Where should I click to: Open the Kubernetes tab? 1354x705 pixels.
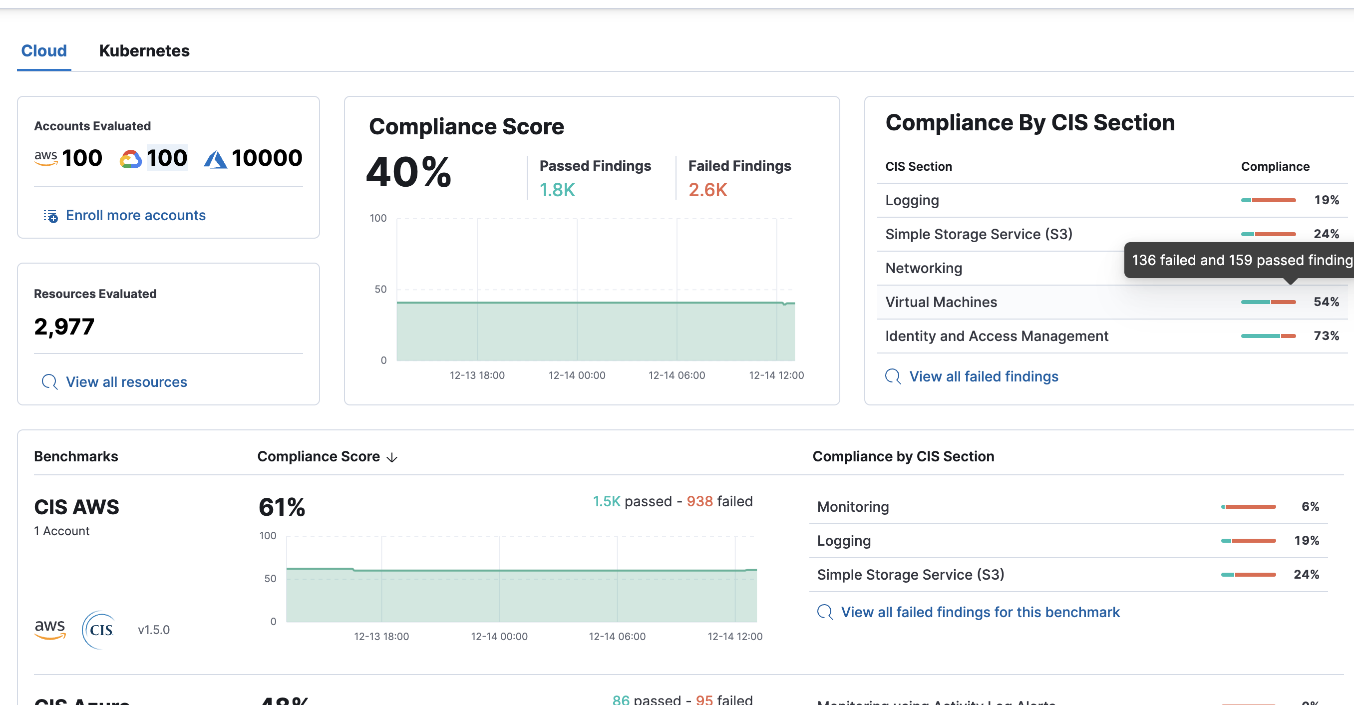144,50
